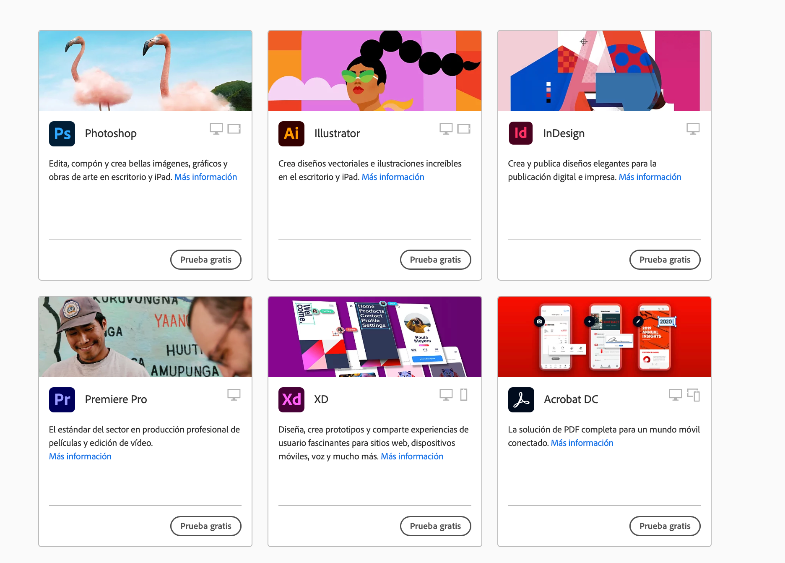Start Illustrator free trial with Prueba gratis

tap(435, 260)
